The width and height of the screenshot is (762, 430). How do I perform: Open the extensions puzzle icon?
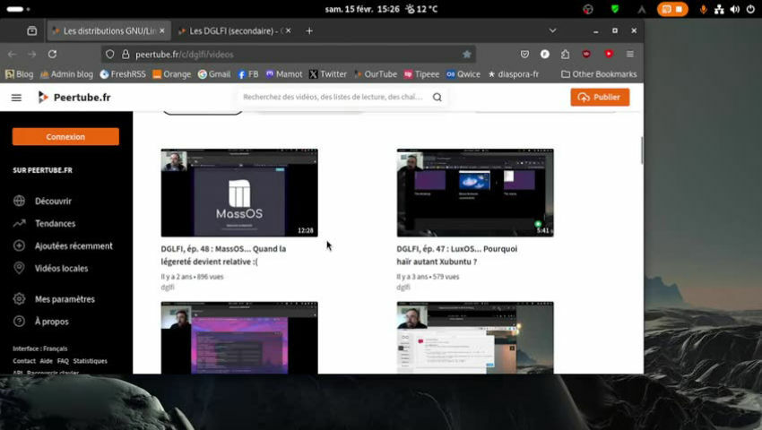[x=565, y=55]
